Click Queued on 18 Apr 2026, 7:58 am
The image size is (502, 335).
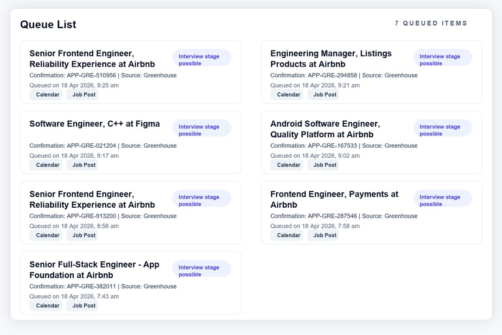pos(315,226)
